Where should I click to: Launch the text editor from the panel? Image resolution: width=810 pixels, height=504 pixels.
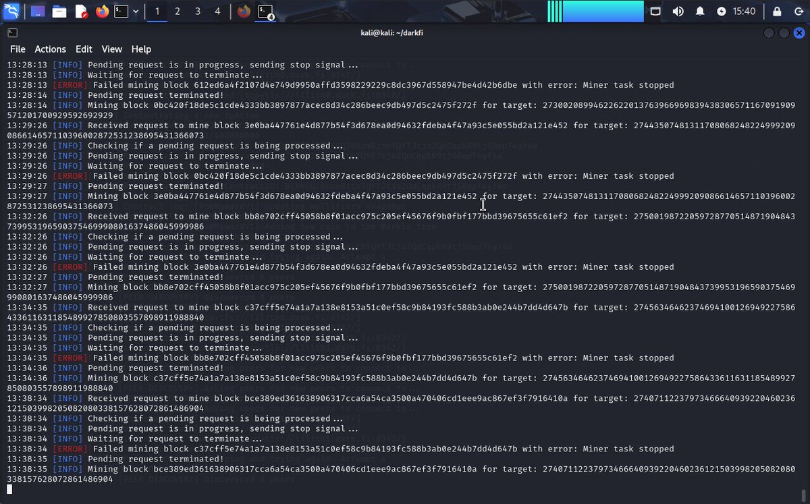point(81,11)
